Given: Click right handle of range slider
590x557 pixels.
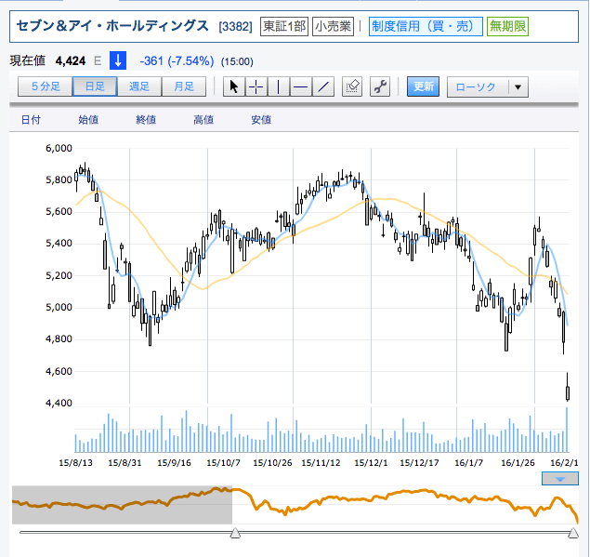Looking at the screenshot, I should (573, 533).
